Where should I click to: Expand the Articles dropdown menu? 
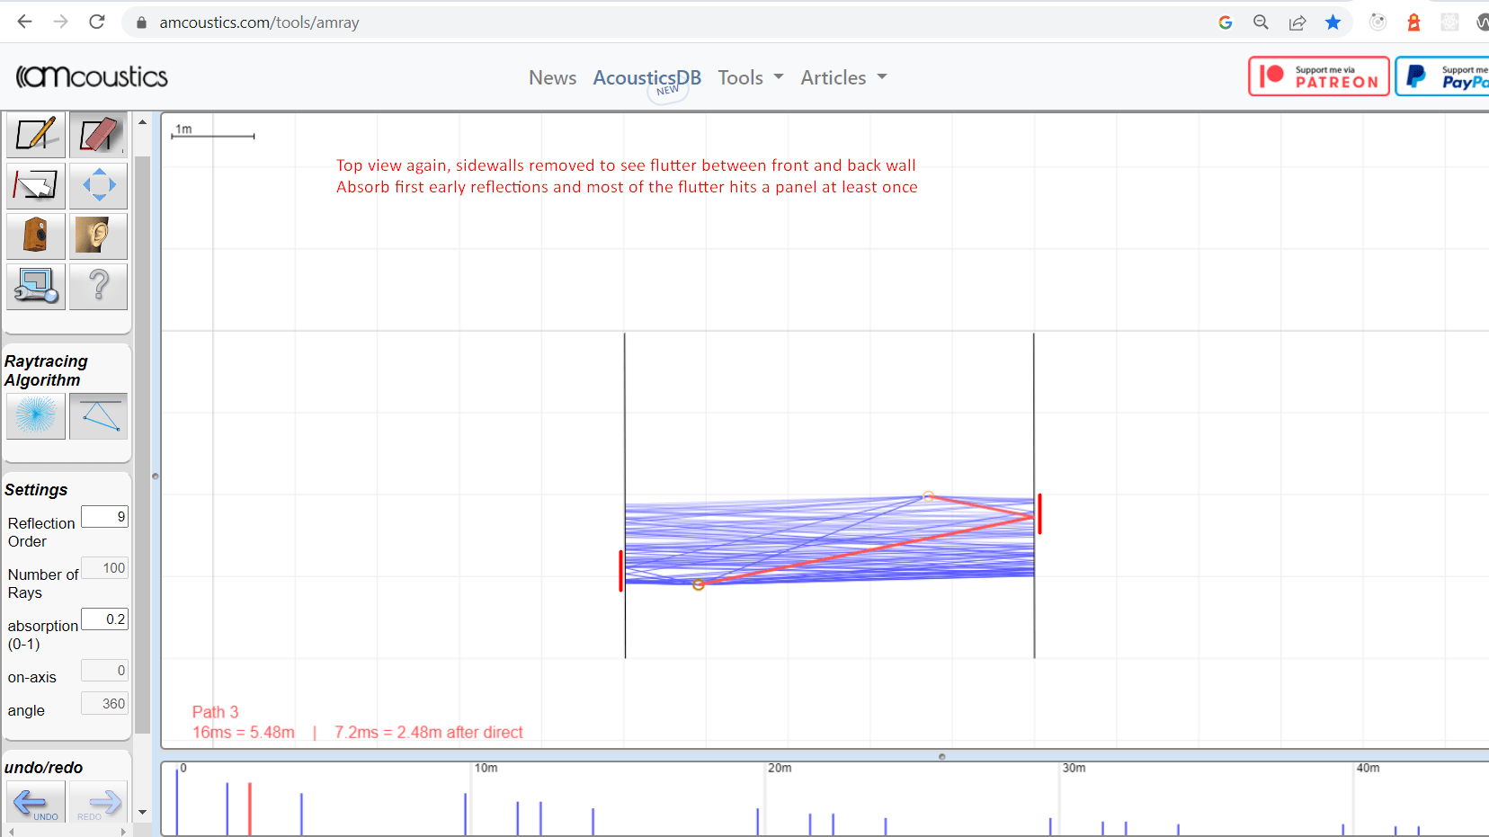pyautogui.click(x=843, y=78)
